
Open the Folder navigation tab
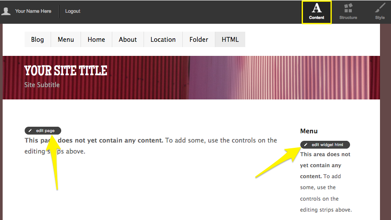click(199, 39)
